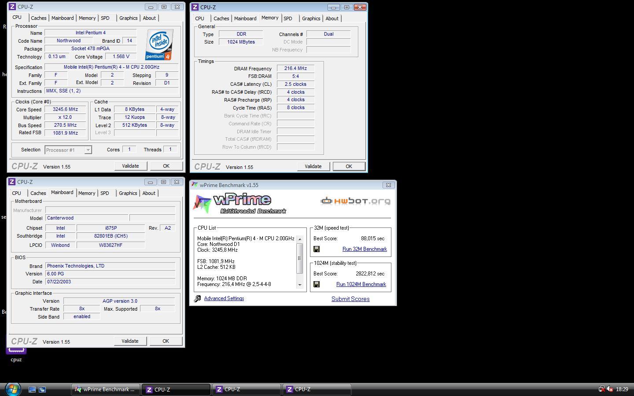
Task: Select CPU tab in the bottom-left CPU-Z window
Action: point(17,193)
